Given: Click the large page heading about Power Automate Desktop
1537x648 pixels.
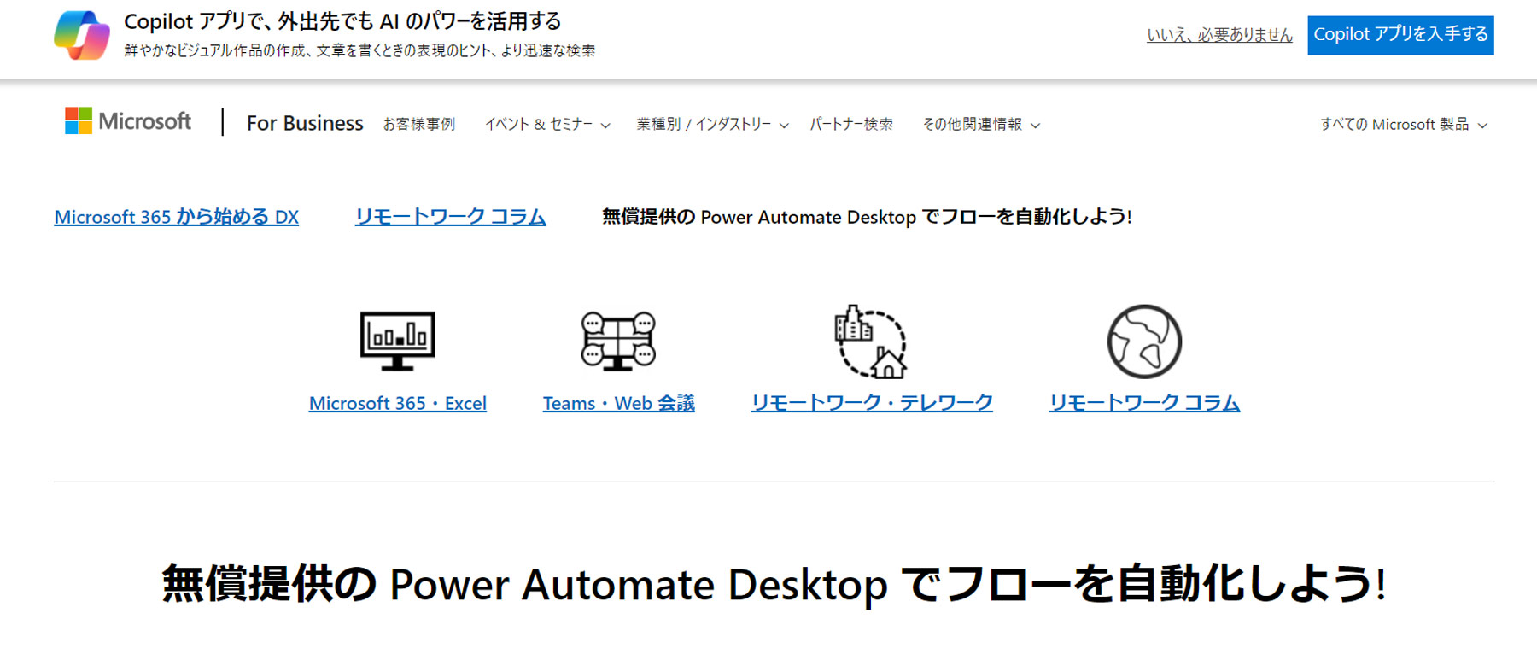Looking at the screenshot, I should [x=774, y=585].
